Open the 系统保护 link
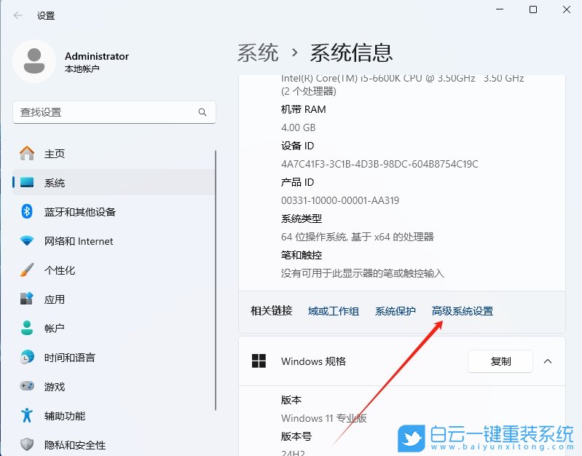This screenshot has height=456, width=582. 396,311
